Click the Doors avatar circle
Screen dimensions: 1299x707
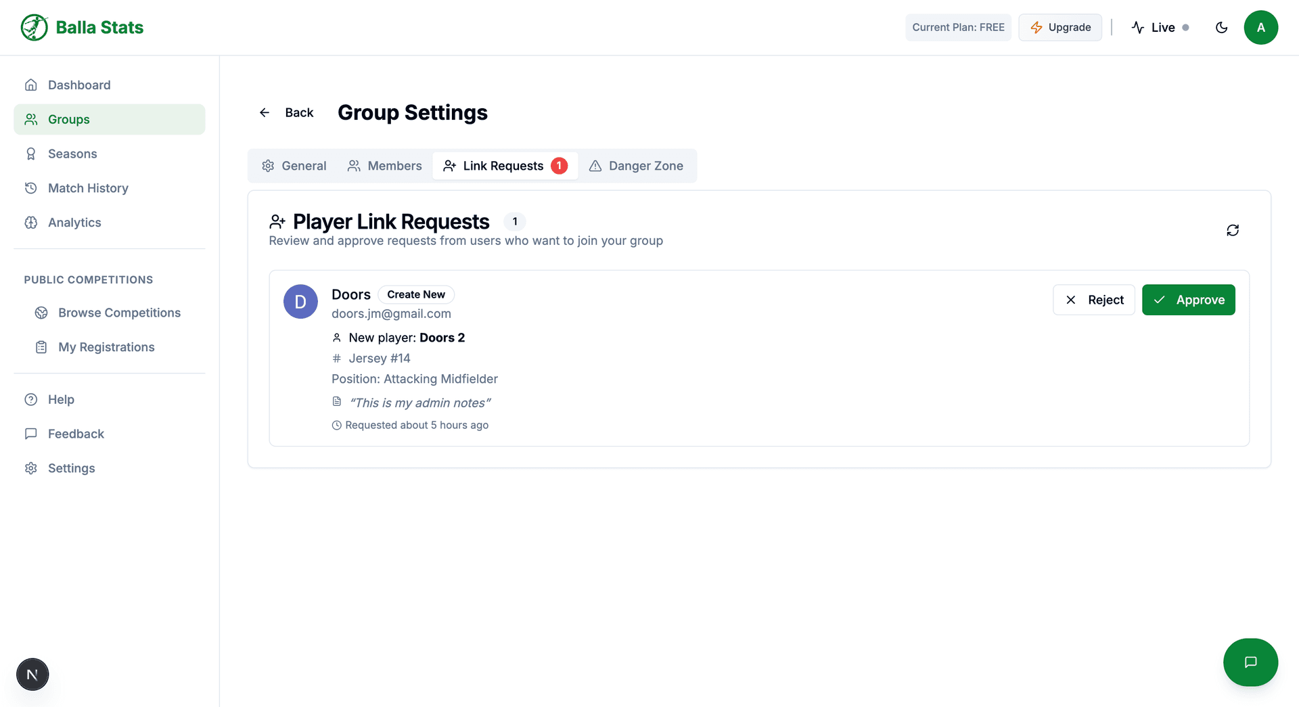click(x=300, y=301)
